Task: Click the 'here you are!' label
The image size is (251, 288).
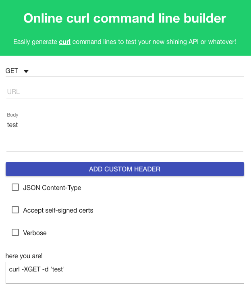Action: [x=24, y=256]
